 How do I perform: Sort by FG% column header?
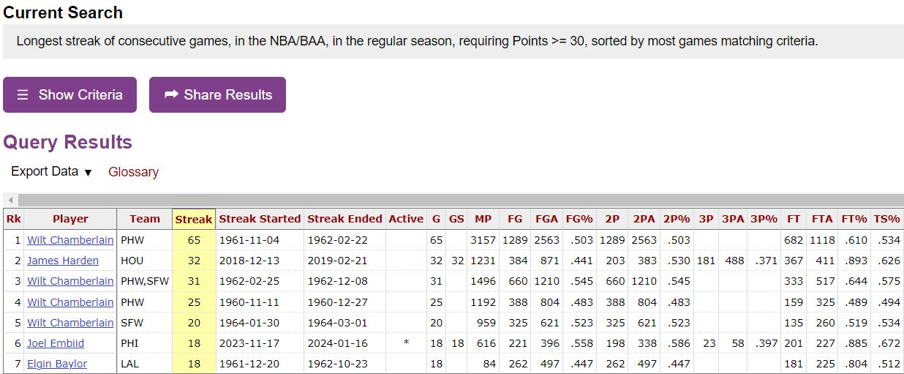(x=579, y=219)
